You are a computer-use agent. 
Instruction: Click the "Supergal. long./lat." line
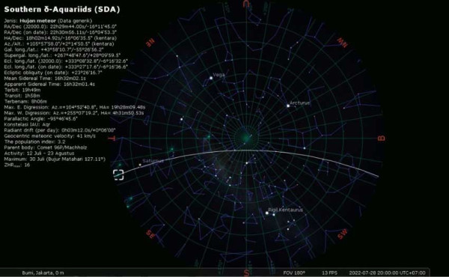pos(62,55)
